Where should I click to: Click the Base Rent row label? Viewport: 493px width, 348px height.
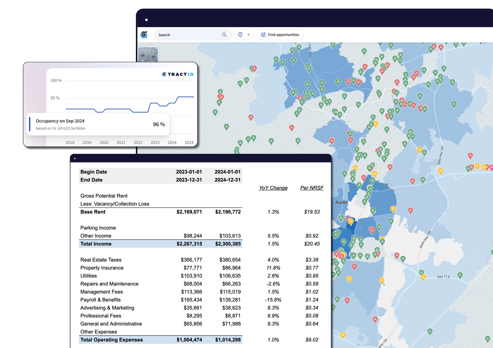point(93,212)
